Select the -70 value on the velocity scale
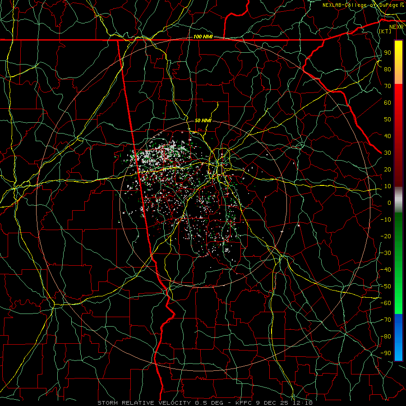Viewport: 406px width, 406px height. 386,320
